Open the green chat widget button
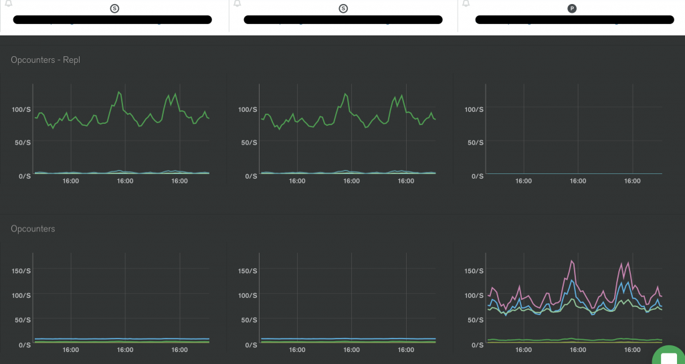 point(669,355)
